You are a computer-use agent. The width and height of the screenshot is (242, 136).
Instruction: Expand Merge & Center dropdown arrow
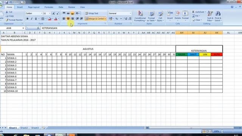point(105,19)
